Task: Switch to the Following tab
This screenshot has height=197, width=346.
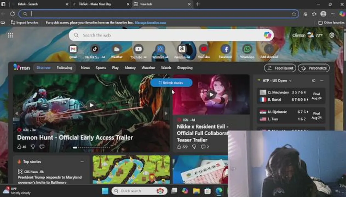Action: coord(64,68)
